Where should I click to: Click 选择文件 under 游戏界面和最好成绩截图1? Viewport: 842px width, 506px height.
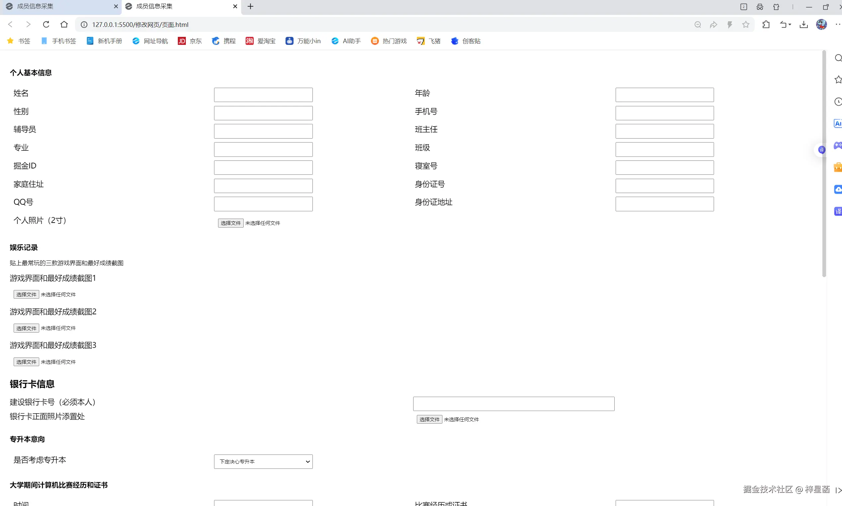tap(26, 294)
